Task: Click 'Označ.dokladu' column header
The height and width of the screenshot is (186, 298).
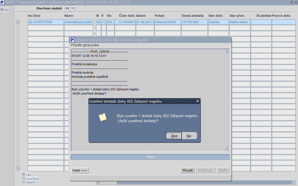Action: pos(193,16)
